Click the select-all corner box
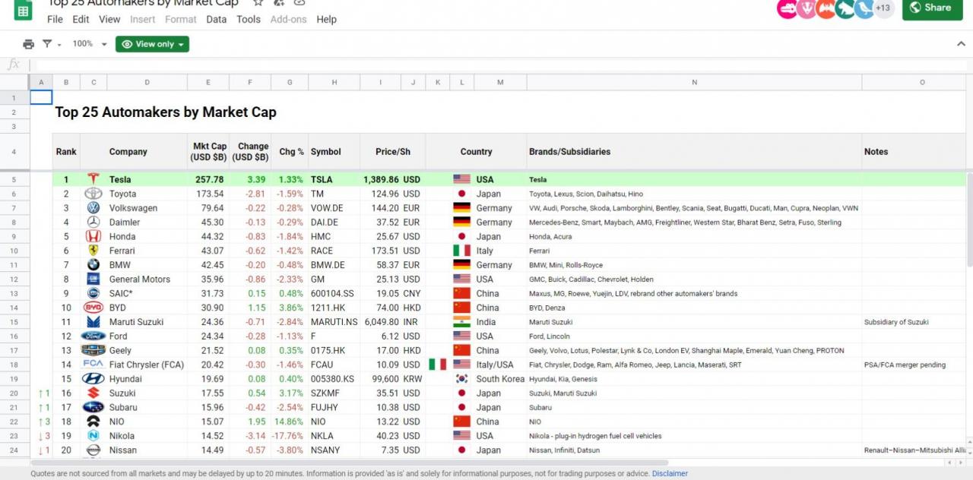 14,82
